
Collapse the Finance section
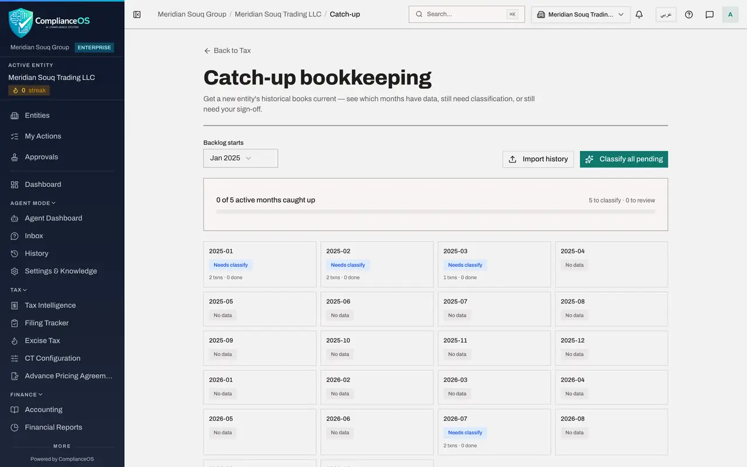tap(26, 395)
